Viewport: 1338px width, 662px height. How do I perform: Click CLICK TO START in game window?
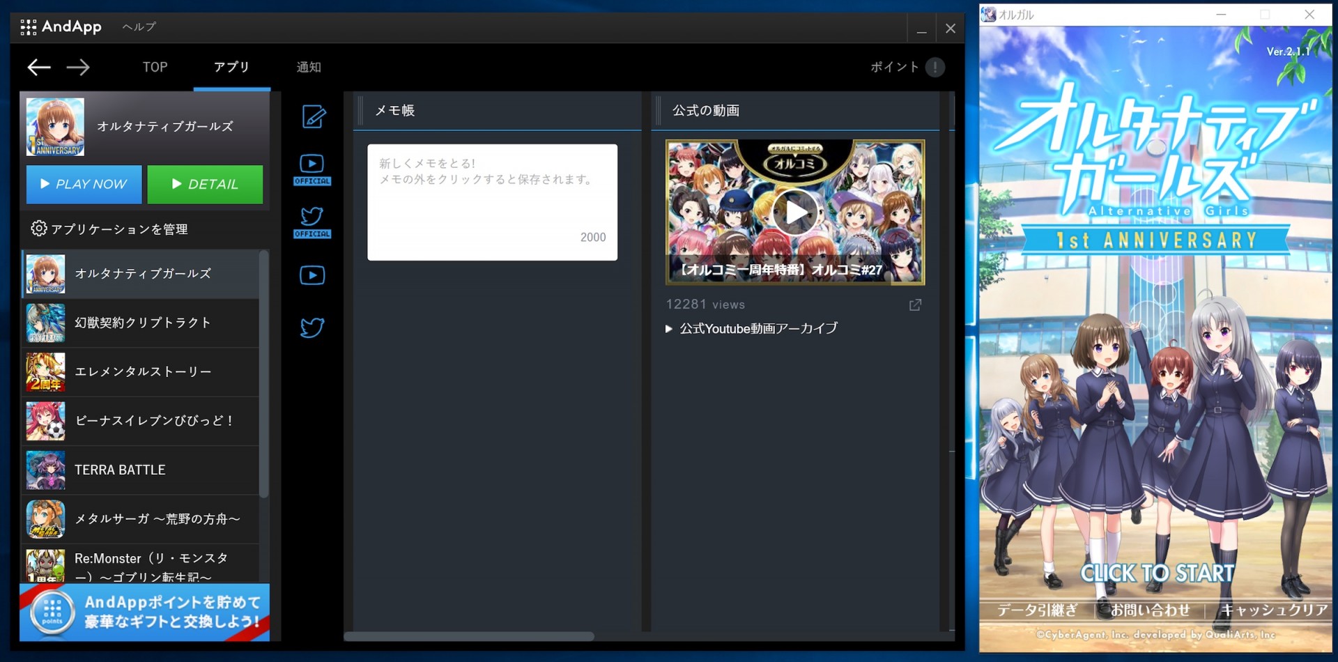[1157, 573]
